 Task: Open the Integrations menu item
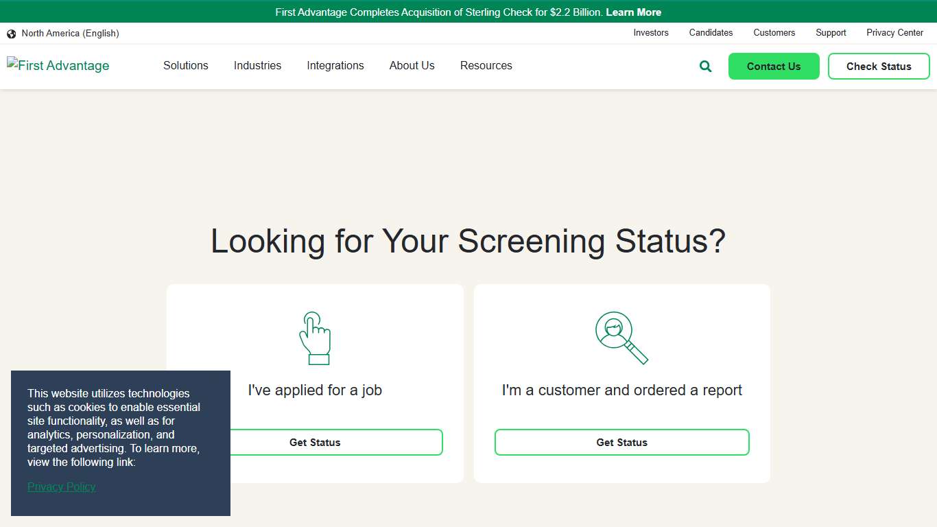click(335, 66)
